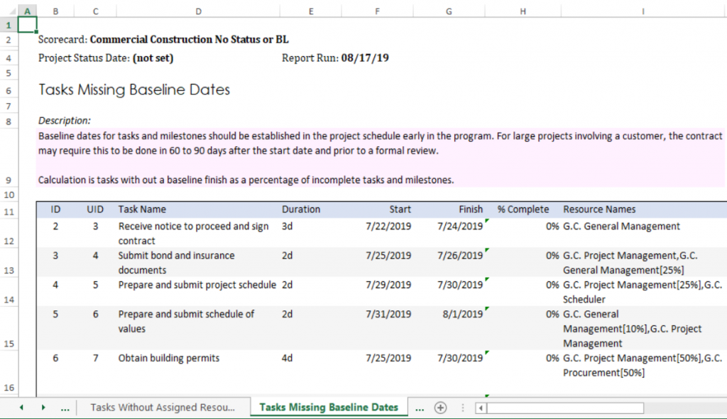Click the tab bar resize handle dots
The height and width of the screenshot is (419, 727).
click(x=463, y=408)
